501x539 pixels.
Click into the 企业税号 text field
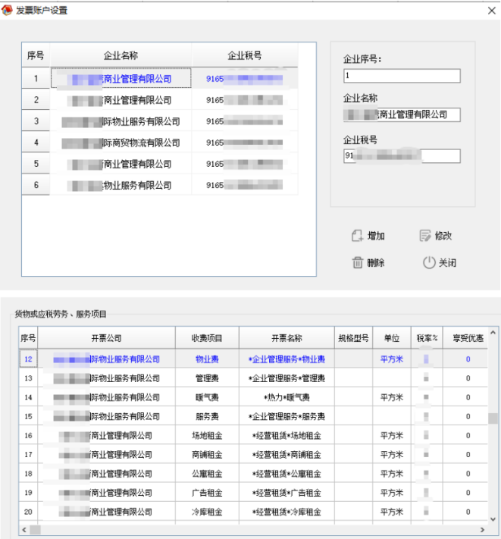(x=402, y=155)
